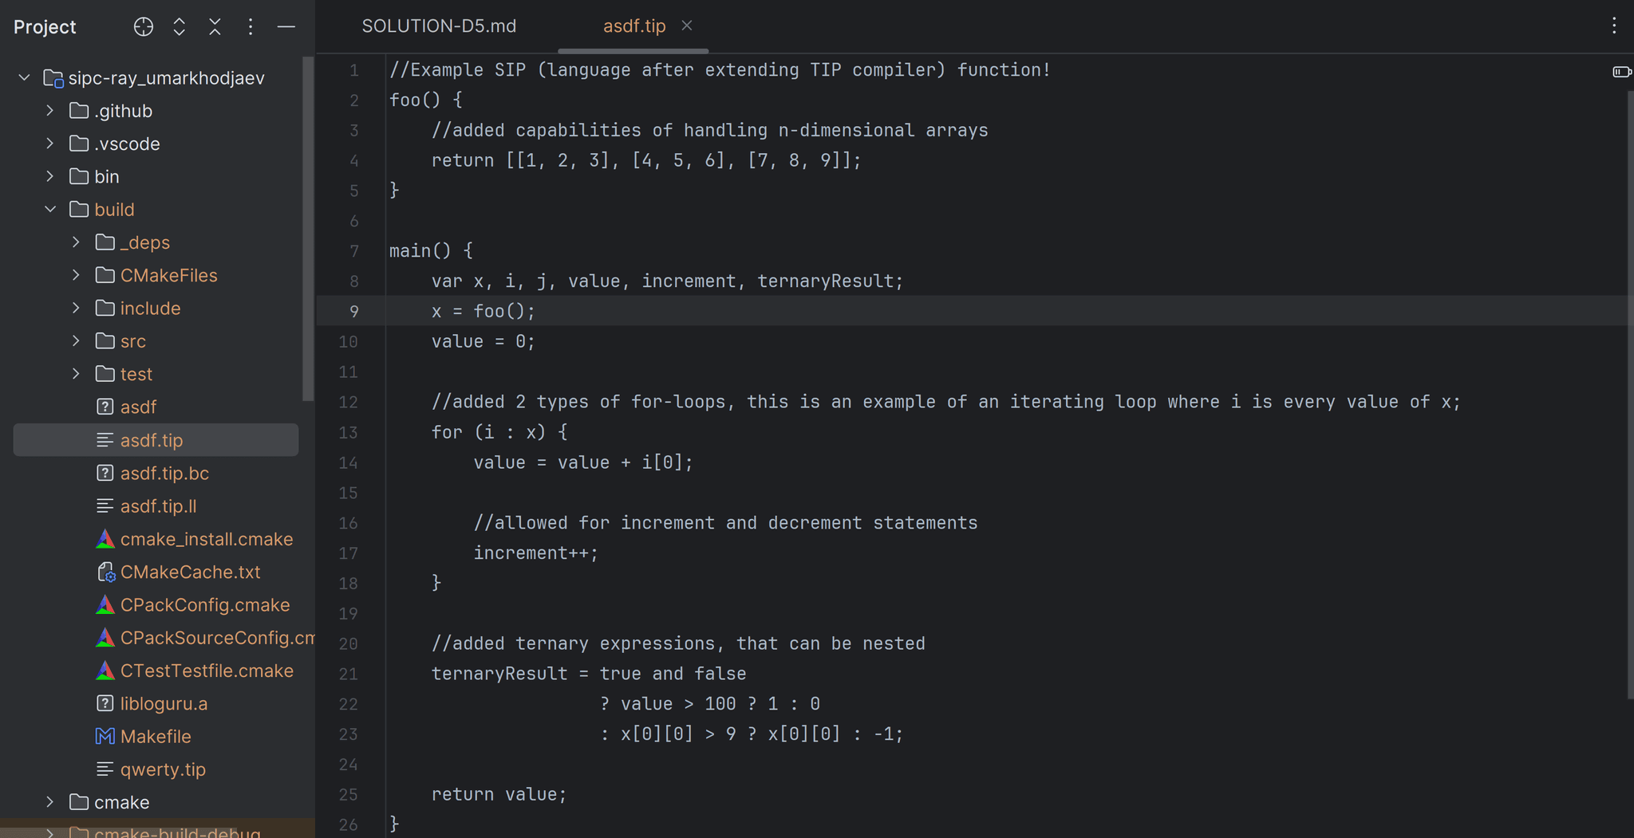Expand the CMakeFiles folder

click(77, 275)
